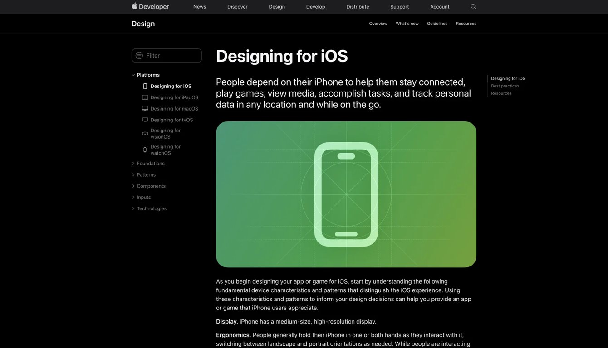
Task: Jump to Resources in page outline
Action: [501, 93]
